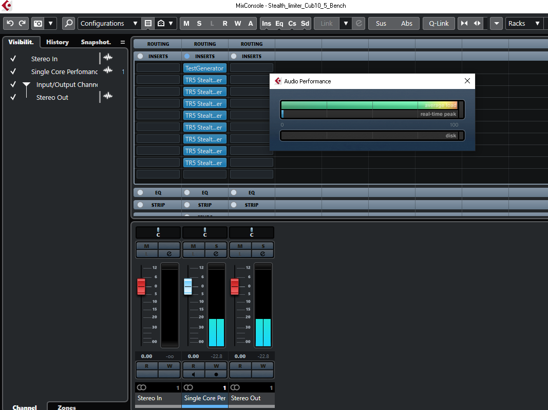Toggle record enable dot on Single Core Per
The width and height of the screenshot is (548, 410).
216,375
